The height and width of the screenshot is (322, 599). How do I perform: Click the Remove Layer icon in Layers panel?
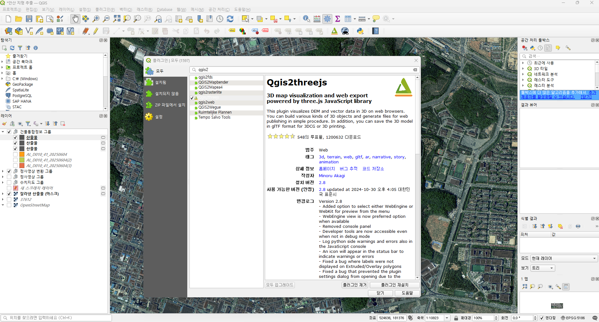(63, 124)
